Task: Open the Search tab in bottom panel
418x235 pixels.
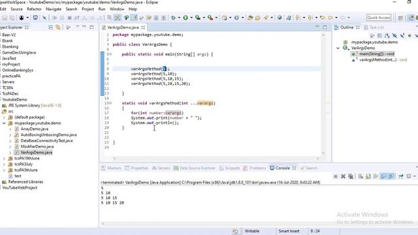Action: (x=309, y=168)
